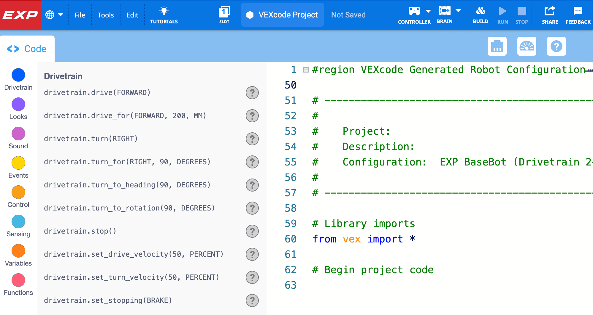Expand the Controller dropdown arrow
The width and height of the screenshot is (593, 315).
click(428, 11)
